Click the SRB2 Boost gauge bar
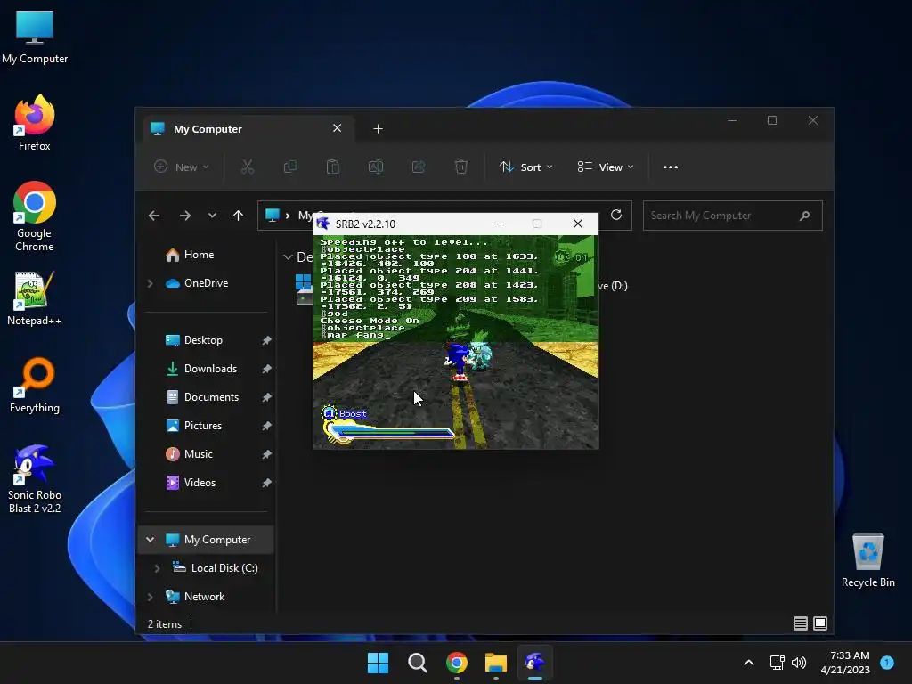912x684 pixels. click(390, 432)
